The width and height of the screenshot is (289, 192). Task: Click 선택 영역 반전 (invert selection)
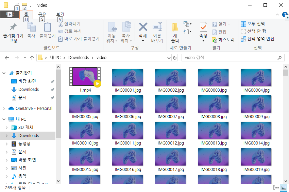[x=257, y=39]
